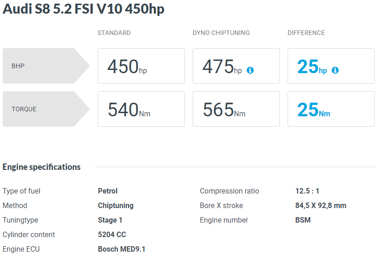Select the BHP arrow label
This screenshot has height=258, width=378.
[46, 66]
